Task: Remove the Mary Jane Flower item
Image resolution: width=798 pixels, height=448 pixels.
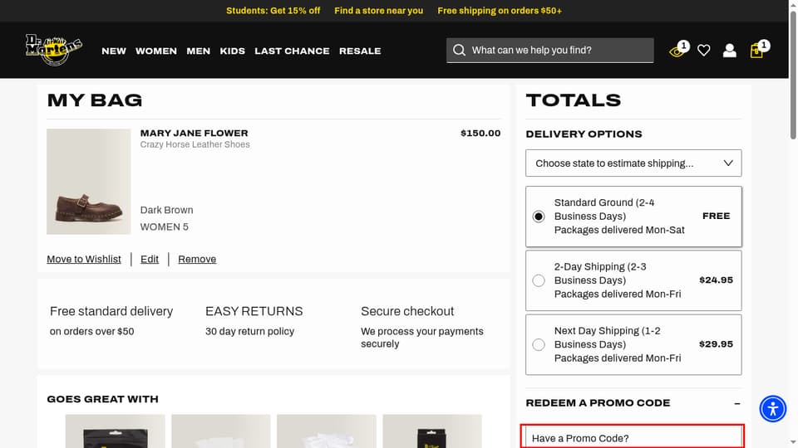Action: coord(197,259)
